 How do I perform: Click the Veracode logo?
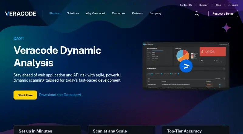(x=20, y=14)
